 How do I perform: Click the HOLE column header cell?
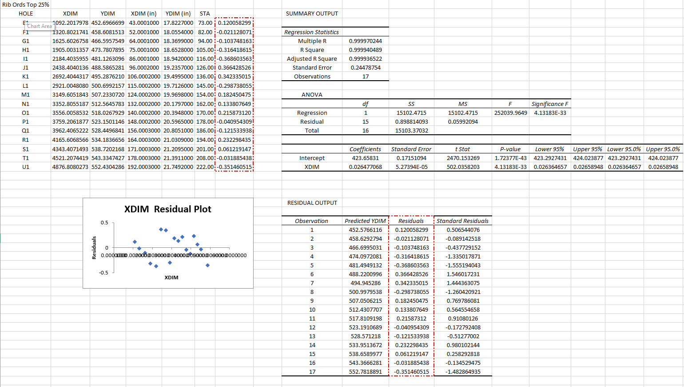[x=26, y=14]
